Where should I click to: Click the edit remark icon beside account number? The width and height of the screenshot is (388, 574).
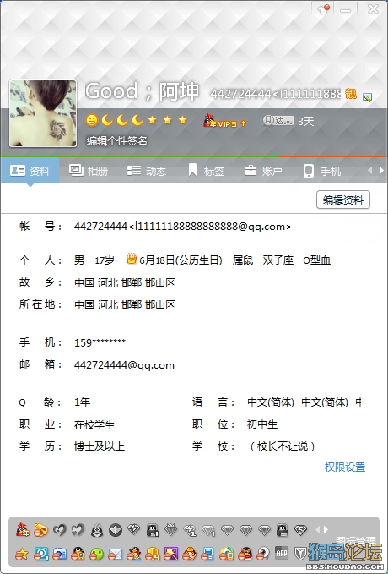pos(367,97)
